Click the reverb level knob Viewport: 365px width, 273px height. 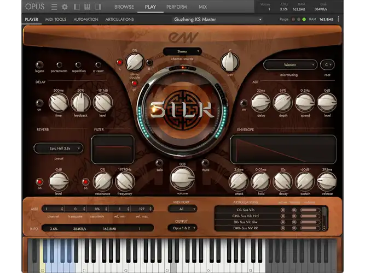click(59, 181)
